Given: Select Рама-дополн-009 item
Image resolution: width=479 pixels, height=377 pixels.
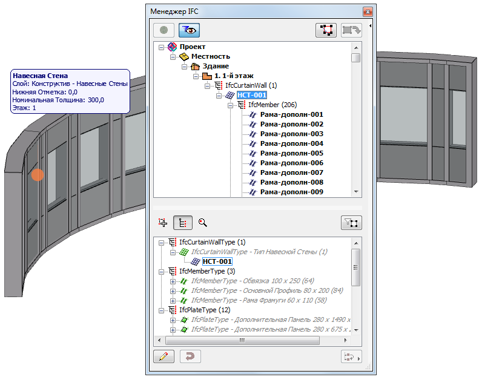Looking at the screenshot, I should tap(291, 192).
